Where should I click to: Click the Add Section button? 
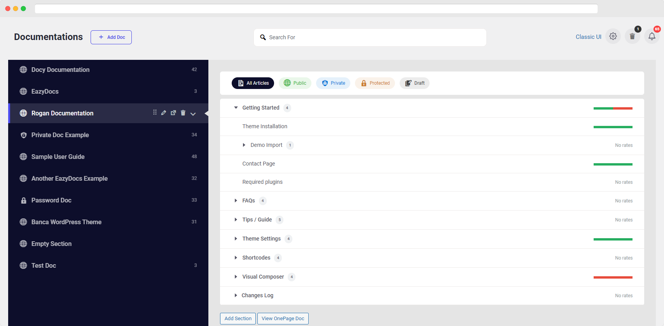pos(238,319)
